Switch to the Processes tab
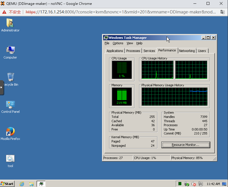Viewport: 228px width, 187px height. 133,51
